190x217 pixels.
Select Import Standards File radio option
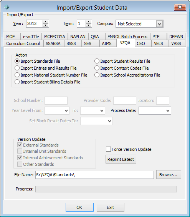click(x=37, y=61)
